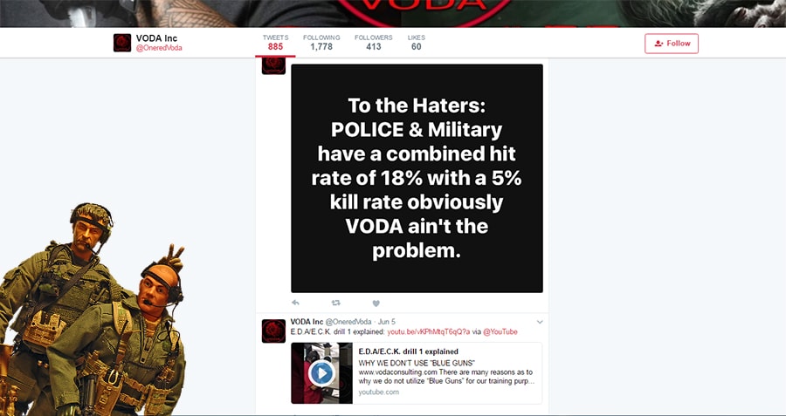Image resolution: width=786 pixels, height=416 pixels.
Task: Follow the youtu.be/vKPhMtqT6qQ?a link
Action: (429, 332)
